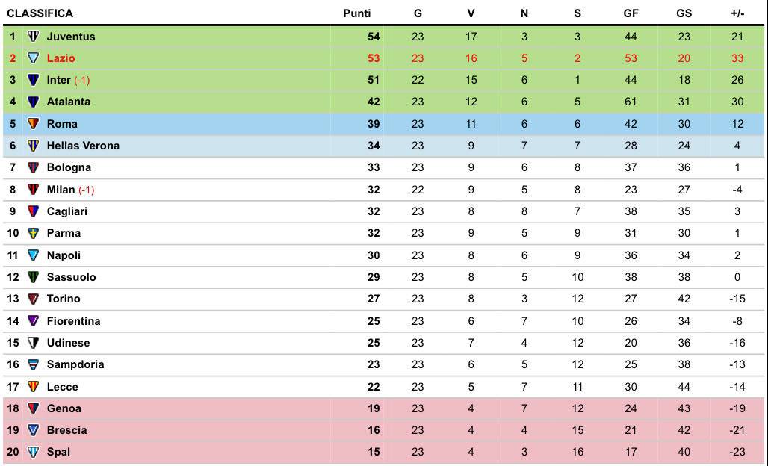Click the Sampdoria team crest icon
Viewport: 768px width, 466px height.
[x=33, y=364]
